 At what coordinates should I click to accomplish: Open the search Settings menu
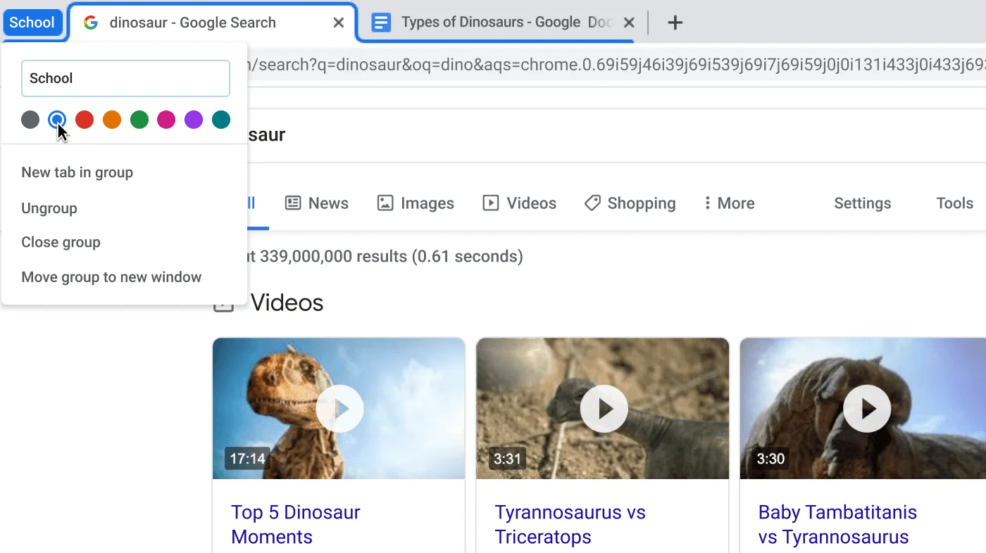tap(862, 203)
